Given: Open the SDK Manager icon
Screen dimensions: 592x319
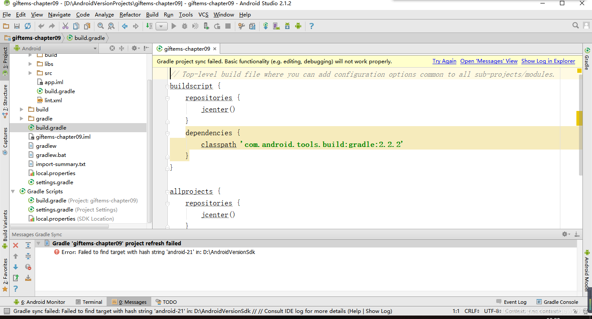Looking at the screenshot, I should [x=287, y=26].
